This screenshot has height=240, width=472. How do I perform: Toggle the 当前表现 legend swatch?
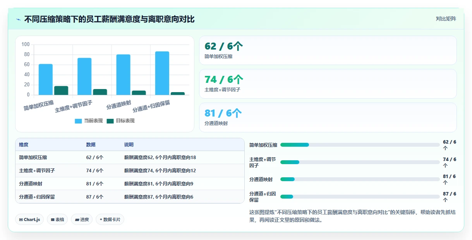pyautogui.click(x=78, y=121)
